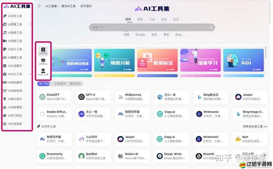Open the AGI banner card
Image resolution: width=273 pixels, height=169 pixels.
tap(243, 60)
